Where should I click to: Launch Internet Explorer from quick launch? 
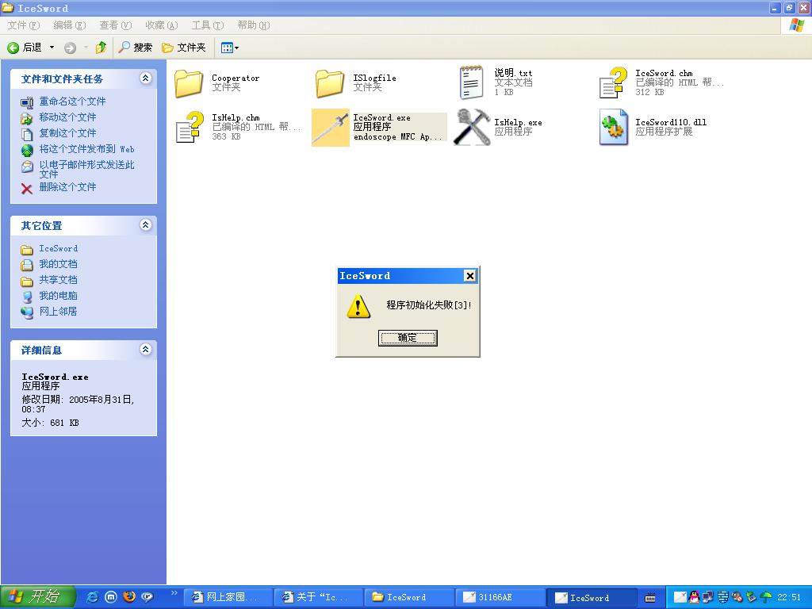(93, 597)
